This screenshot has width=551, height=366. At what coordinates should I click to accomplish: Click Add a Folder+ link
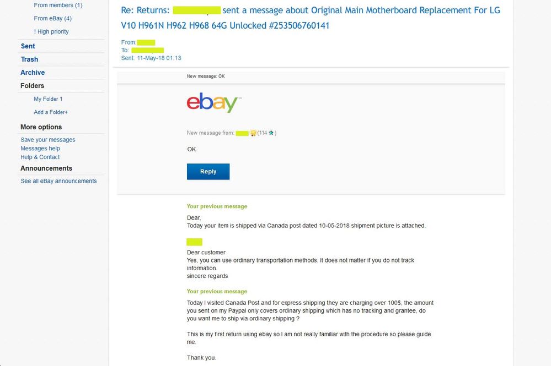tap(51, 112)
